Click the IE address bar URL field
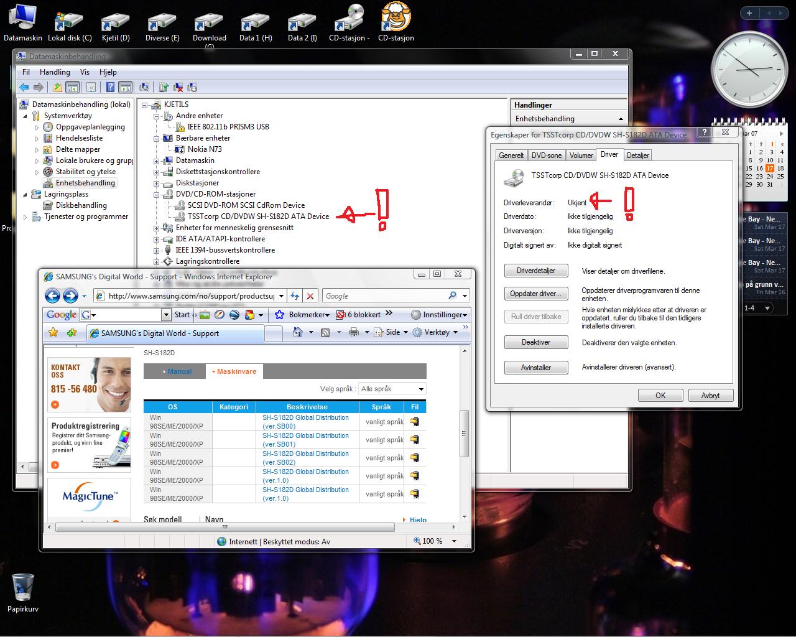The width and height of the screenshot is (796, 637). (191, 296)
